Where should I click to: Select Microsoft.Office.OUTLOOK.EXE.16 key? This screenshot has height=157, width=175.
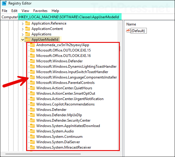click(64, 56)
